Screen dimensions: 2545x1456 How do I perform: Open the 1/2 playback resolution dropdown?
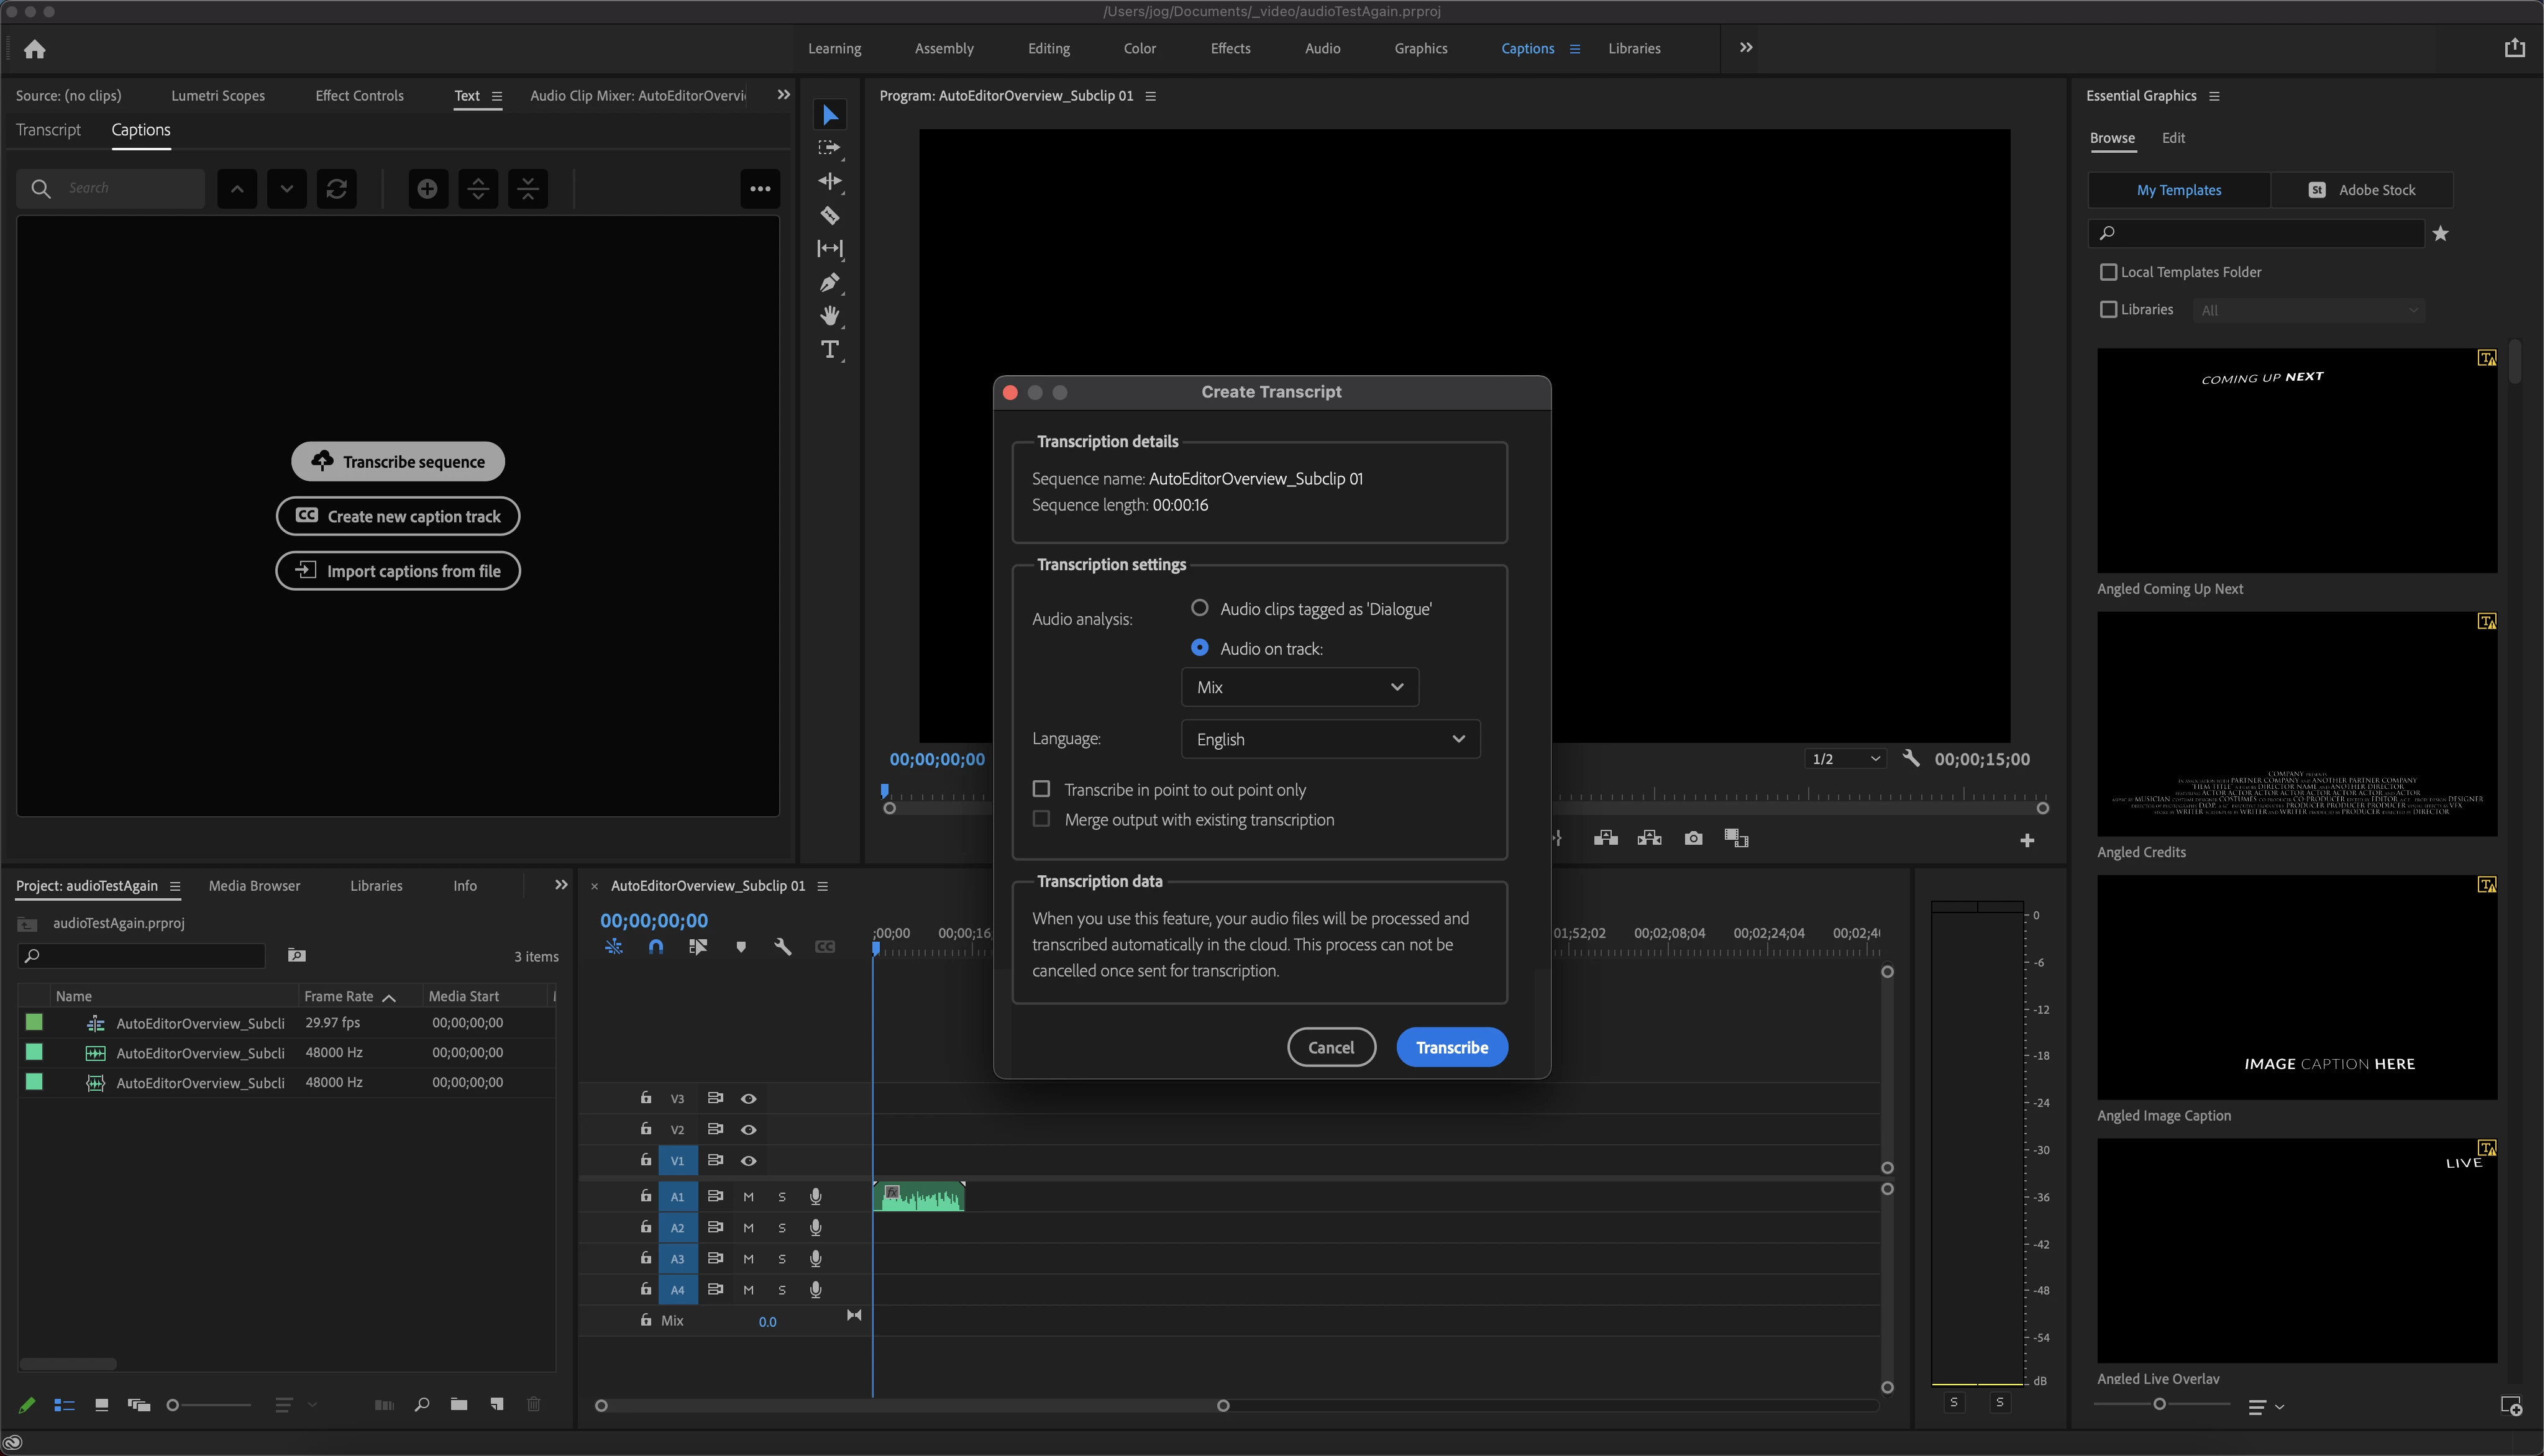1846,759
